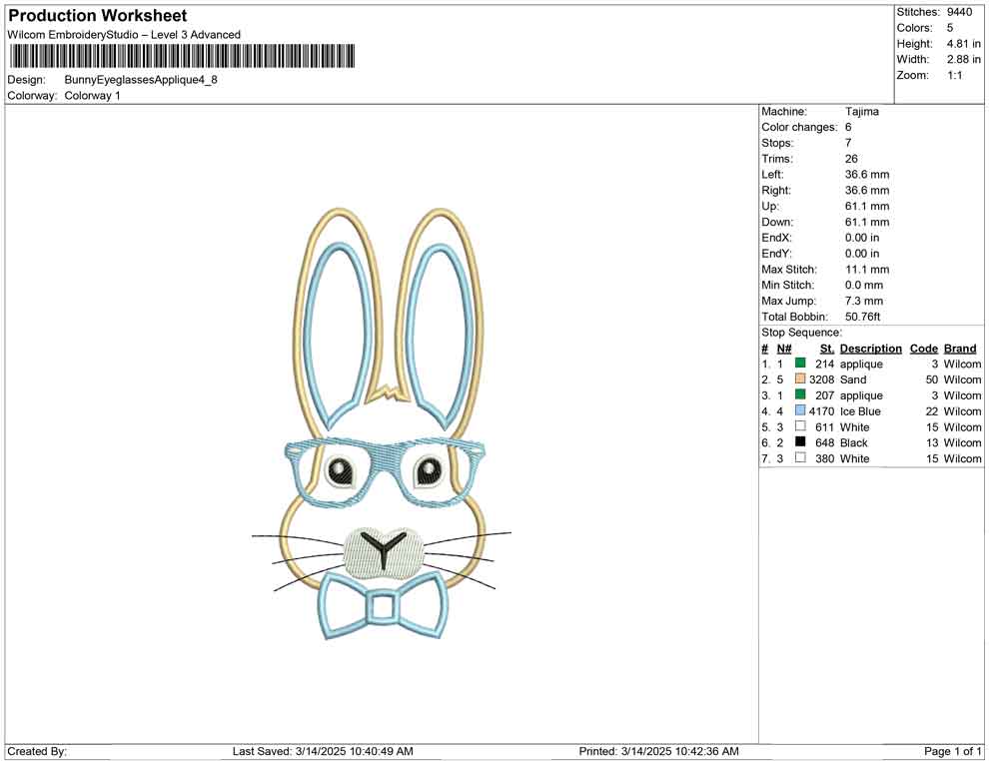Click the Colorway 1 value
Image resolution: width=989 pixels, height=761 pixels.
coord(92,95)
